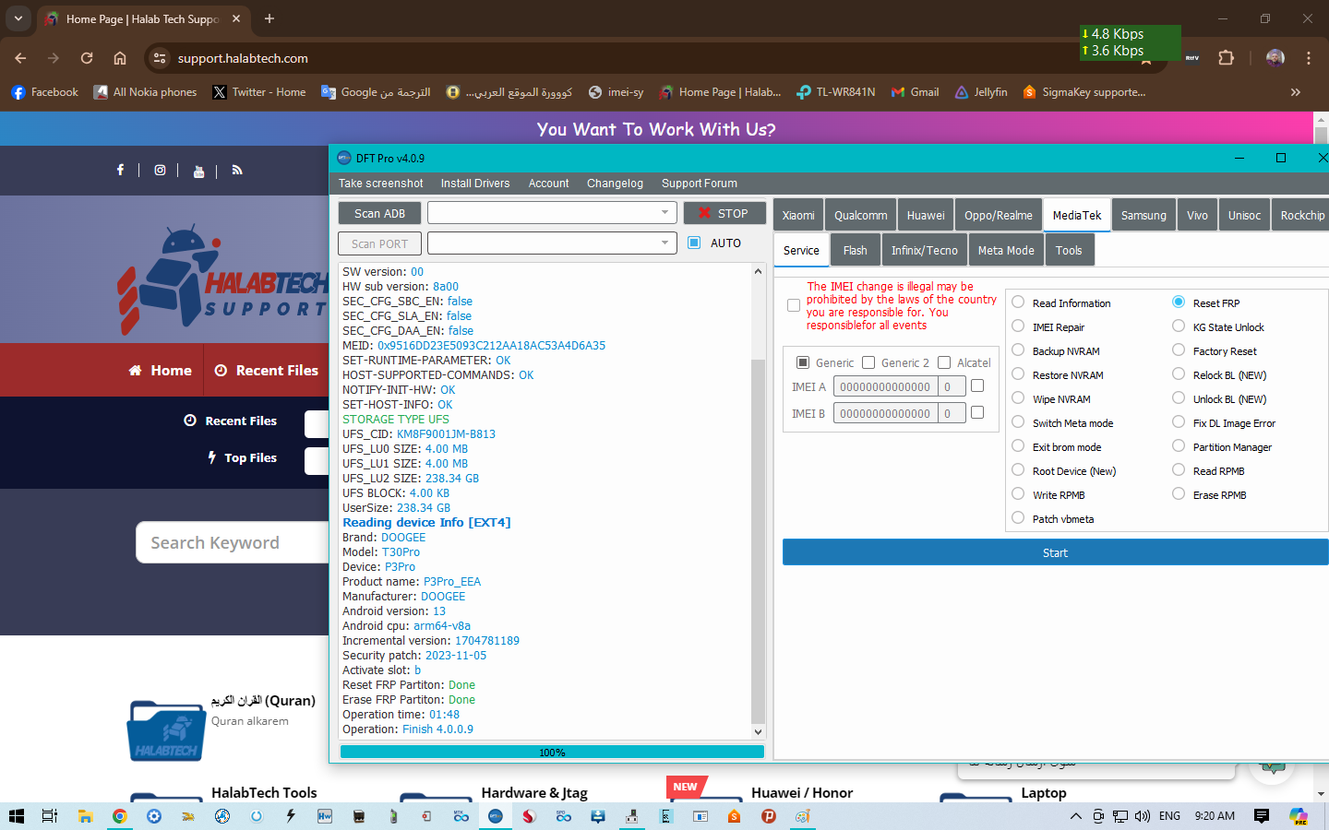The width and height of the screenshot is (1329, 830).
Task: Open the Gmail bookmark
Action: [x=915, y=92]
